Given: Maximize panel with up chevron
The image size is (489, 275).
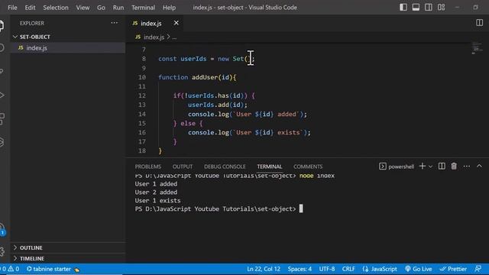Looking at the screenshot, I should [x=479, y=167].
